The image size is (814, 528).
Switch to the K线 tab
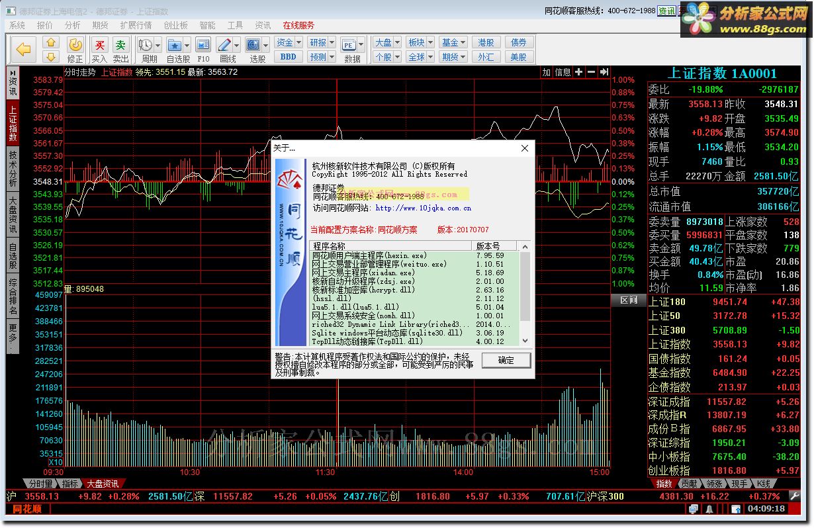click(x=763, y=484)
